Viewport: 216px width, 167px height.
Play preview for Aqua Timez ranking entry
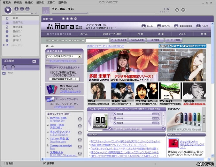pyautogui.click(x=80, y=126)
